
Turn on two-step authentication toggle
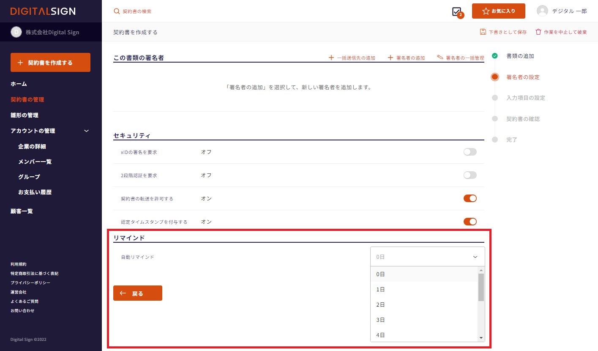[470, 175]
